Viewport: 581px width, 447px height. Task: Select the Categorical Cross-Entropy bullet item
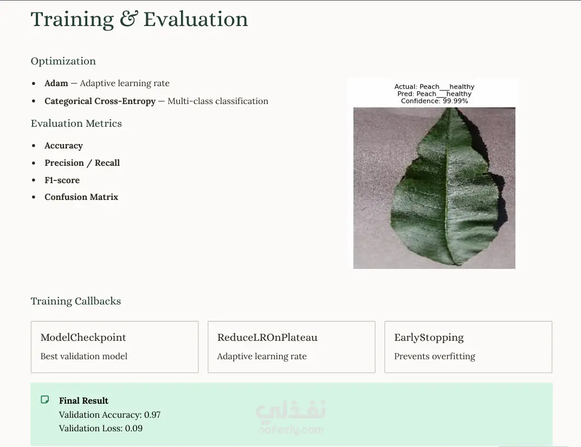[x=157, y=101]
